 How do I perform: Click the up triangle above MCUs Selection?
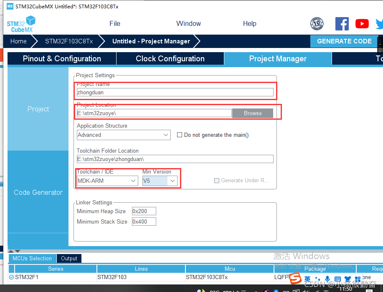(x=11, y=251)
